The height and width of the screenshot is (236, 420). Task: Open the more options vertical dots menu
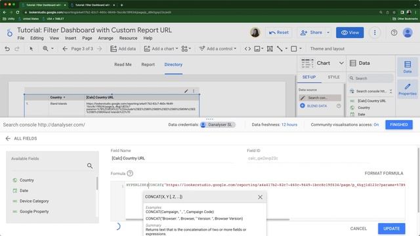(375, 33)
